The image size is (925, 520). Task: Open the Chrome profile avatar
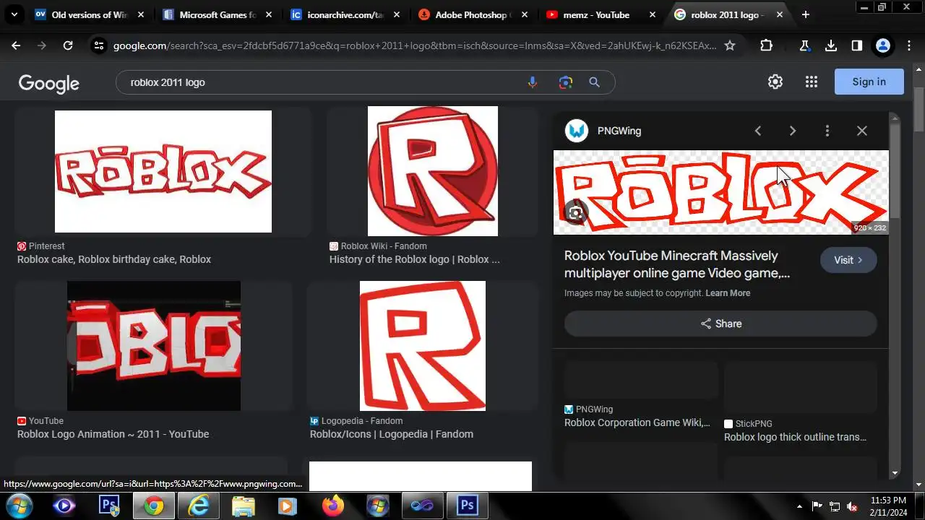coord(882,45)
